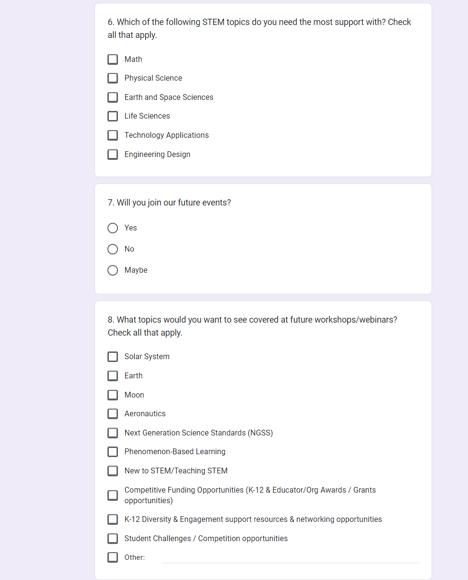Tick the Physical Science option

(113, 78)
